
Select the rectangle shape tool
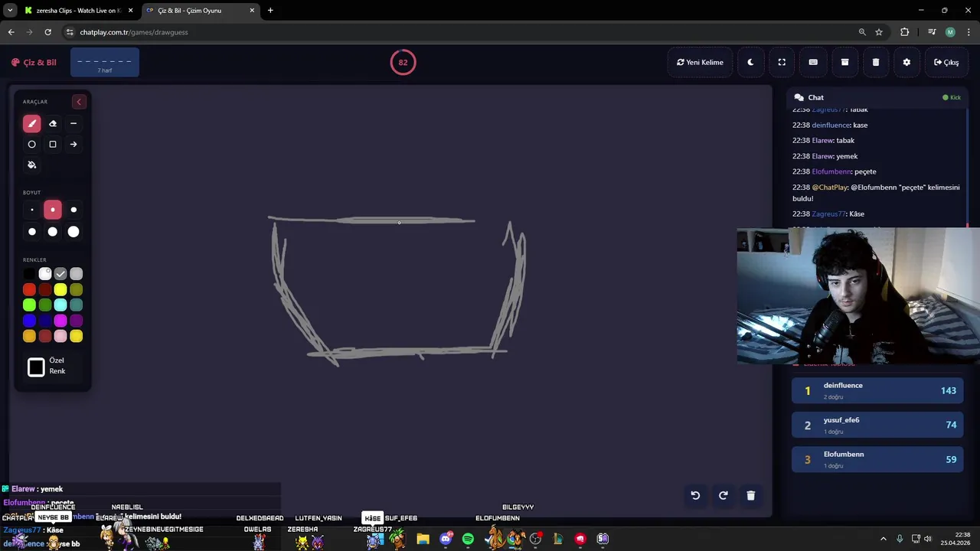(53, 144)
